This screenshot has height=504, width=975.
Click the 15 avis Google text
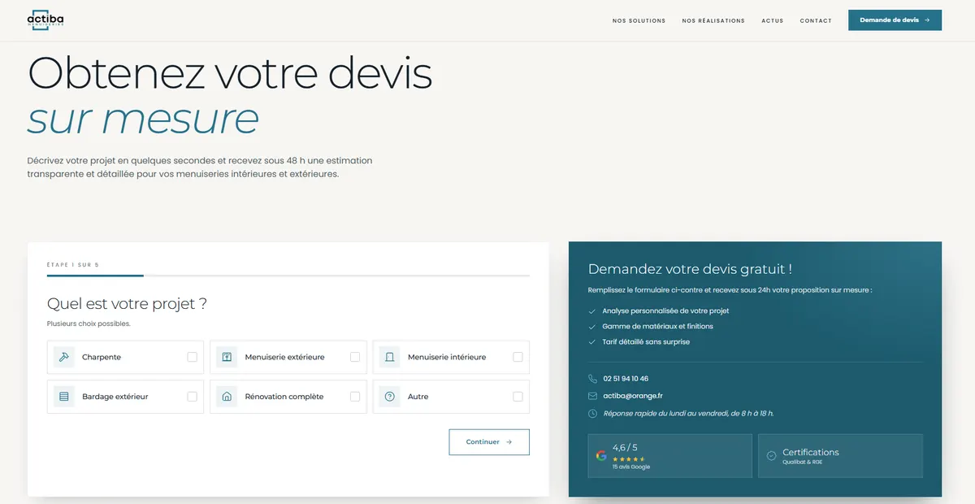pos(631,467)
